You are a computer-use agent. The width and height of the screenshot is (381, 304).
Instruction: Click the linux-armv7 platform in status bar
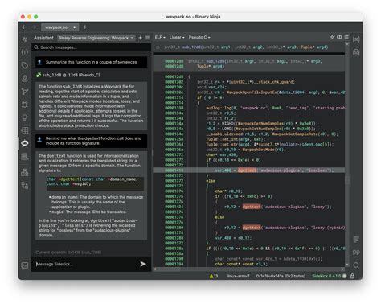(x=238, y=276)
